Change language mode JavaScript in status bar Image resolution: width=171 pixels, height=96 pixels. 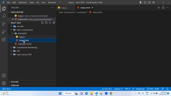[140, 89]
